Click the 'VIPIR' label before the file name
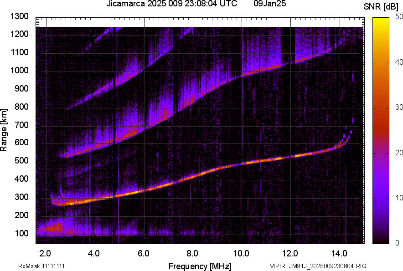 (x=277, y=266)
